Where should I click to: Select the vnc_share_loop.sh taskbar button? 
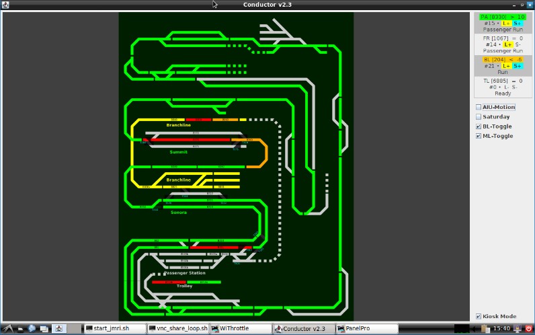point(177,328)
